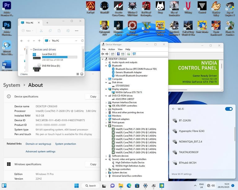Expand the Network adapters category
Screen dimensions: 238x190
pyautogui.click(x=106, y=119)
